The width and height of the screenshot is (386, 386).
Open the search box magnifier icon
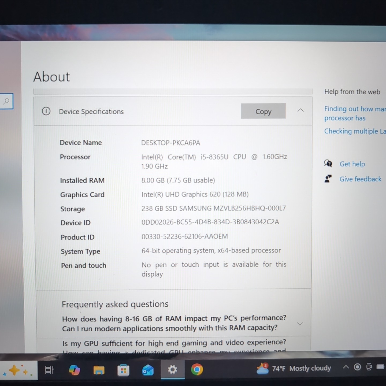pyautogui.click(x=6, y=101)
